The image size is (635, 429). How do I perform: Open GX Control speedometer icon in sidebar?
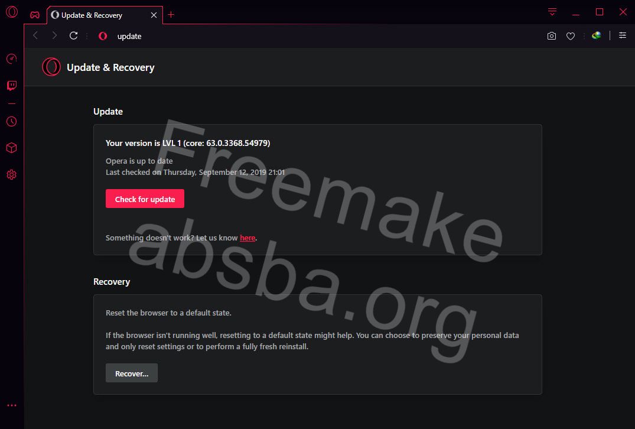coord(12,58)
